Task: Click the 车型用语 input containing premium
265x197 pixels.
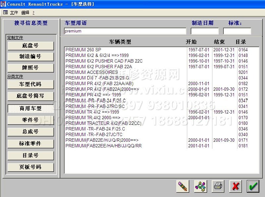Action: click(x=125, y=31)
